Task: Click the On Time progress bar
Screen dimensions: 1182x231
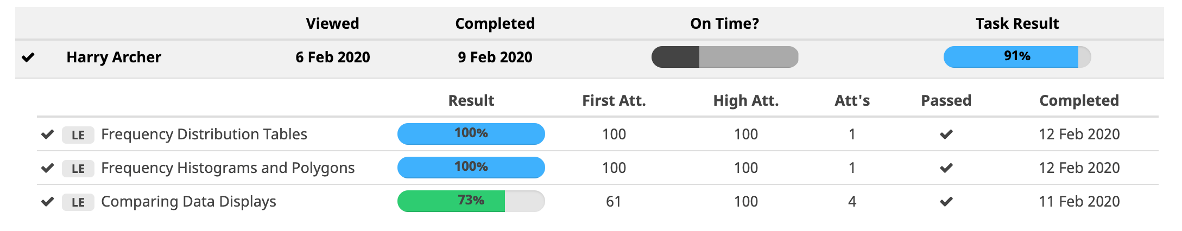Action: coord(725,57)
